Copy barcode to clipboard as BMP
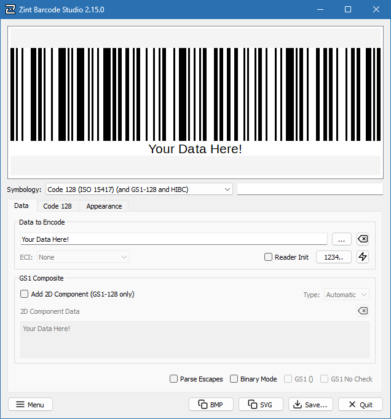Viewport: 391px width, 419px height. (211, 404)
